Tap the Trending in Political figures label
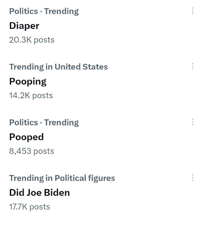Screen dimensions: 204x229 62,178
